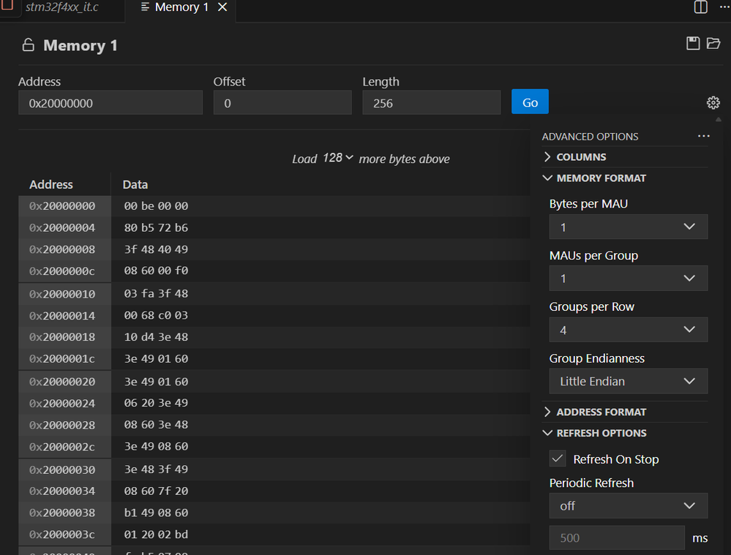The image size is (731, 555).
Task: Open the lock icon beside Memory 1 title
Action: pyautogui.click(x=26, y=45)
